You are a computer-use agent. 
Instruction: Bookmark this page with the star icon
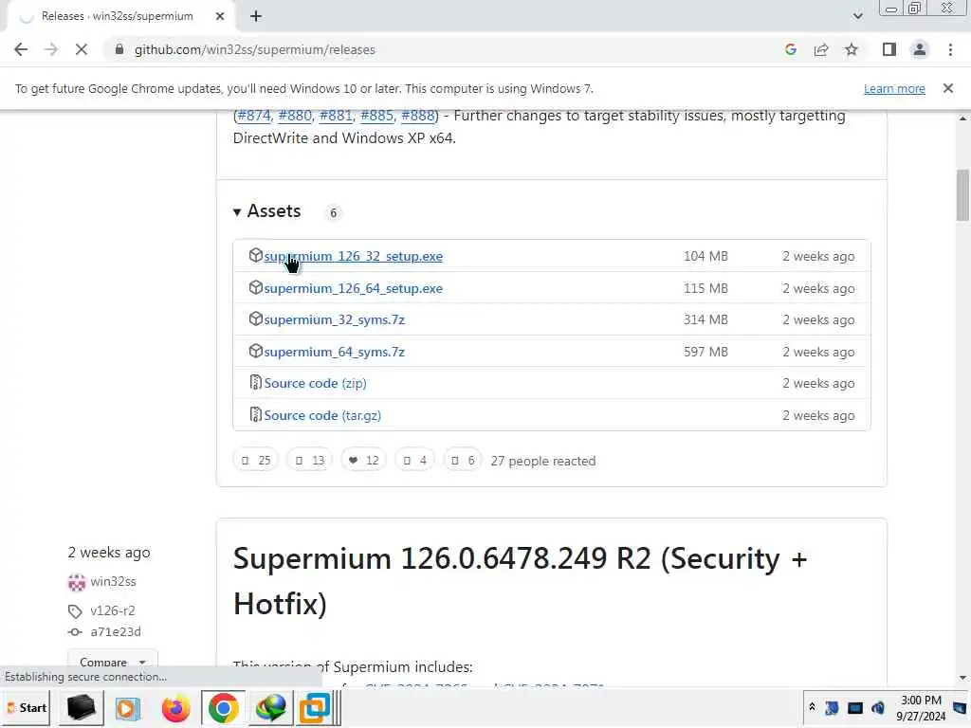[x=852, y=49]
